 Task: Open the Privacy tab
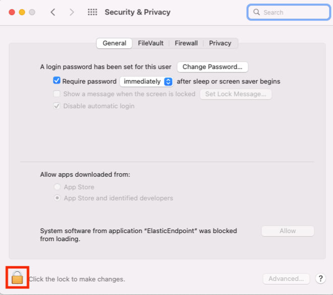[220, 43]
